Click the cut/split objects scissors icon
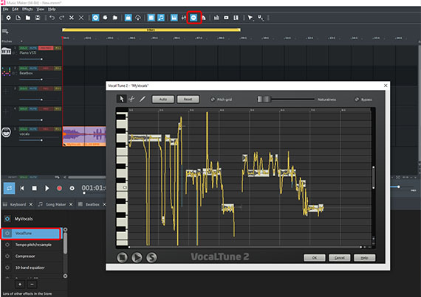 click(72, 18)
